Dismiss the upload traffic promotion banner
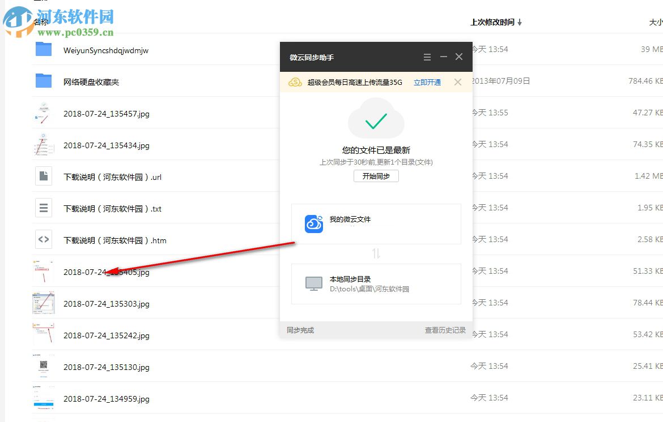The image size is (663, 422). [458, 82]
